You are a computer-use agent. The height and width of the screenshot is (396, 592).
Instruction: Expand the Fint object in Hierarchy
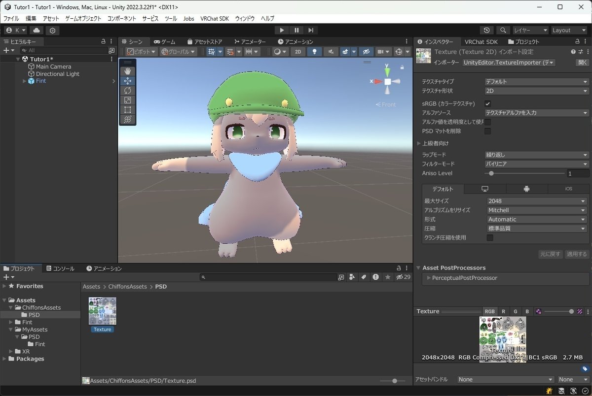(25, 81)
